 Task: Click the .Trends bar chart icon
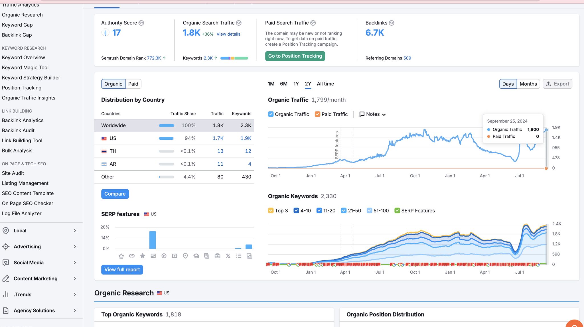6,294
